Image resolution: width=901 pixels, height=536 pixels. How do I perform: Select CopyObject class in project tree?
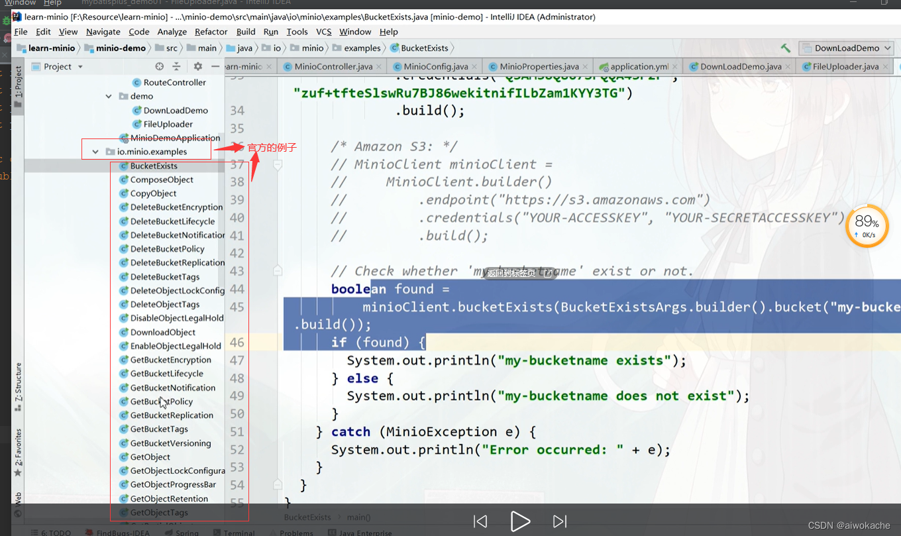tap(153, 193)
